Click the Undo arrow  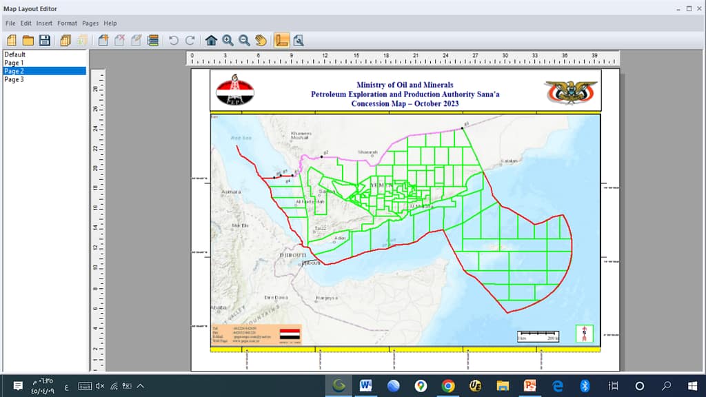pyautogui.click(x=174, y=40)
